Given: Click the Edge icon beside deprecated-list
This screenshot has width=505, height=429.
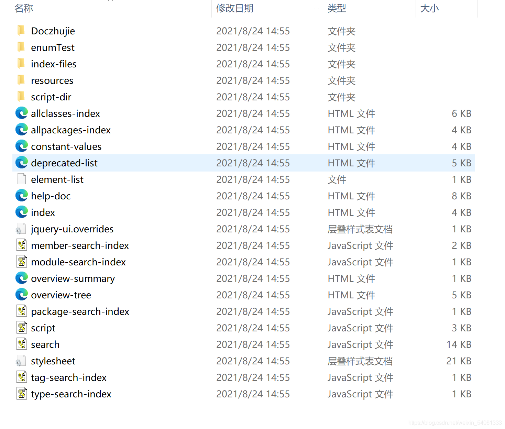Looking at the screenshot, I should pyautogui.click(x=22, y=163).
